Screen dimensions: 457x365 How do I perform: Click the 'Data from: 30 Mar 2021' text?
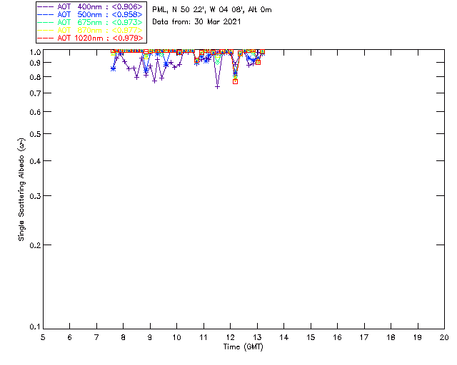pos(196,22)
